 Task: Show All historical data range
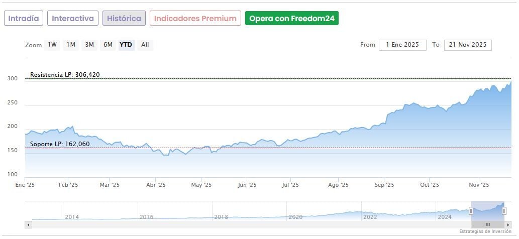pos(145,45)
